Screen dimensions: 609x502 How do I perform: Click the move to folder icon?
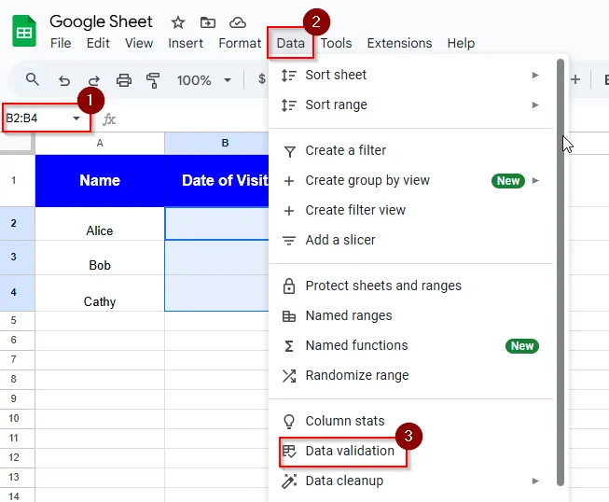pyautogui.click(x=208, y=22)
